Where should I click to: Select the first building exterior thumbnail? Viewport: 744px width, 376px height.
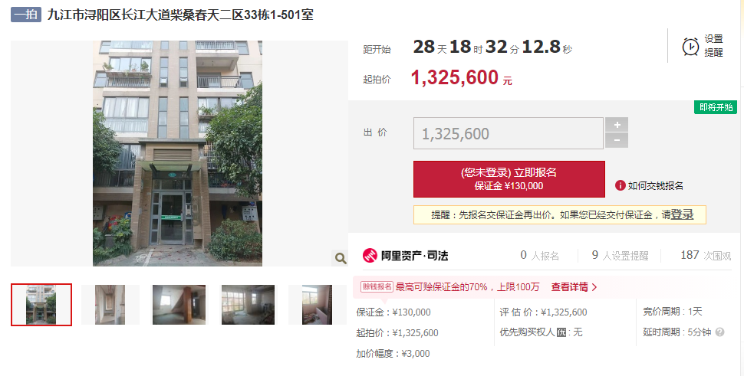41,305
